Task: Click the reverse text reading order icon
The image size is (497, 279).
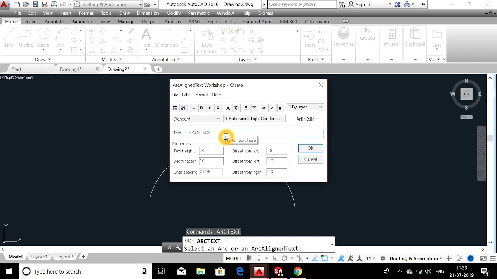Action: [x=175, y=108]
